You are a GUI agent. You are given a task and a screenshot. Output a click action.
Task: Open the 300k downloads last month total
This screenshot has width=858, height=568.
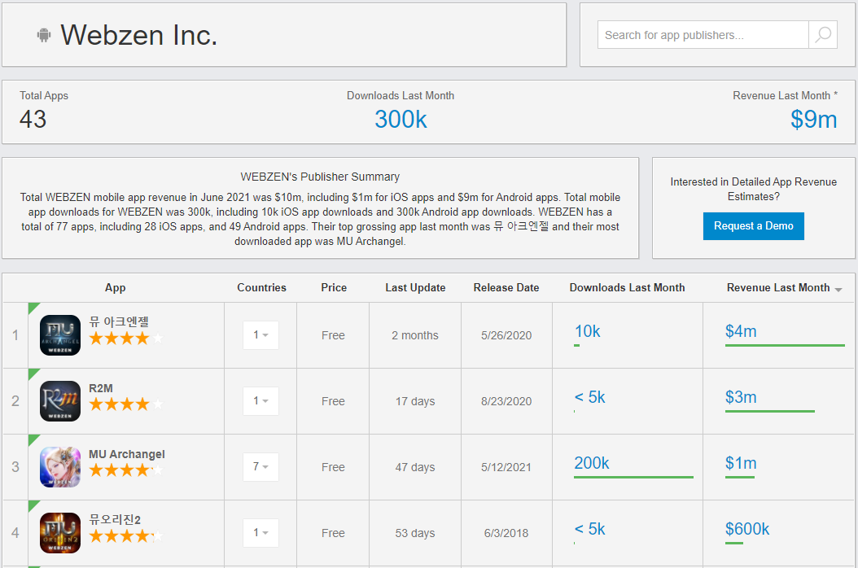[401, 120]
